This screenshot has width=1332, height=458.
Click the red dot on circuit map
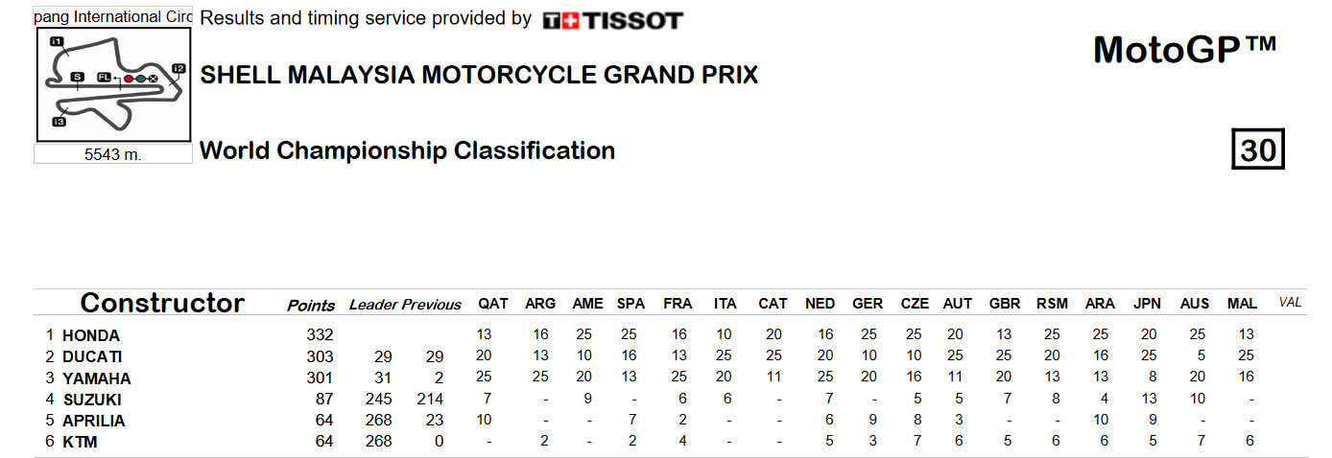click(x=129, y=78)
